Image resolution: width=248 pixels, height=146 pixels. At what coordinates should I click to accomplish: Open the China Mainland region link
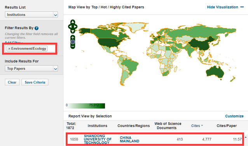tap(129, 139)
